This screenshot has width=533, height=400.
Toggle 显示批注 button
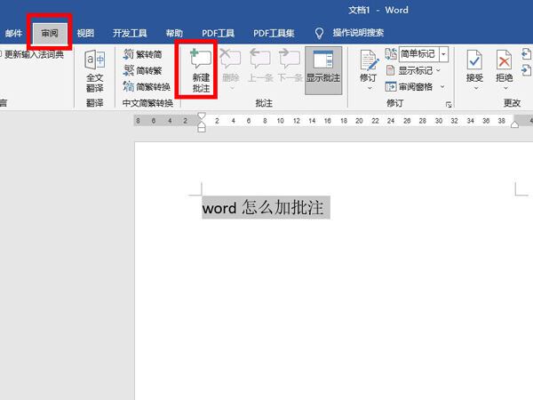point(323,70)
